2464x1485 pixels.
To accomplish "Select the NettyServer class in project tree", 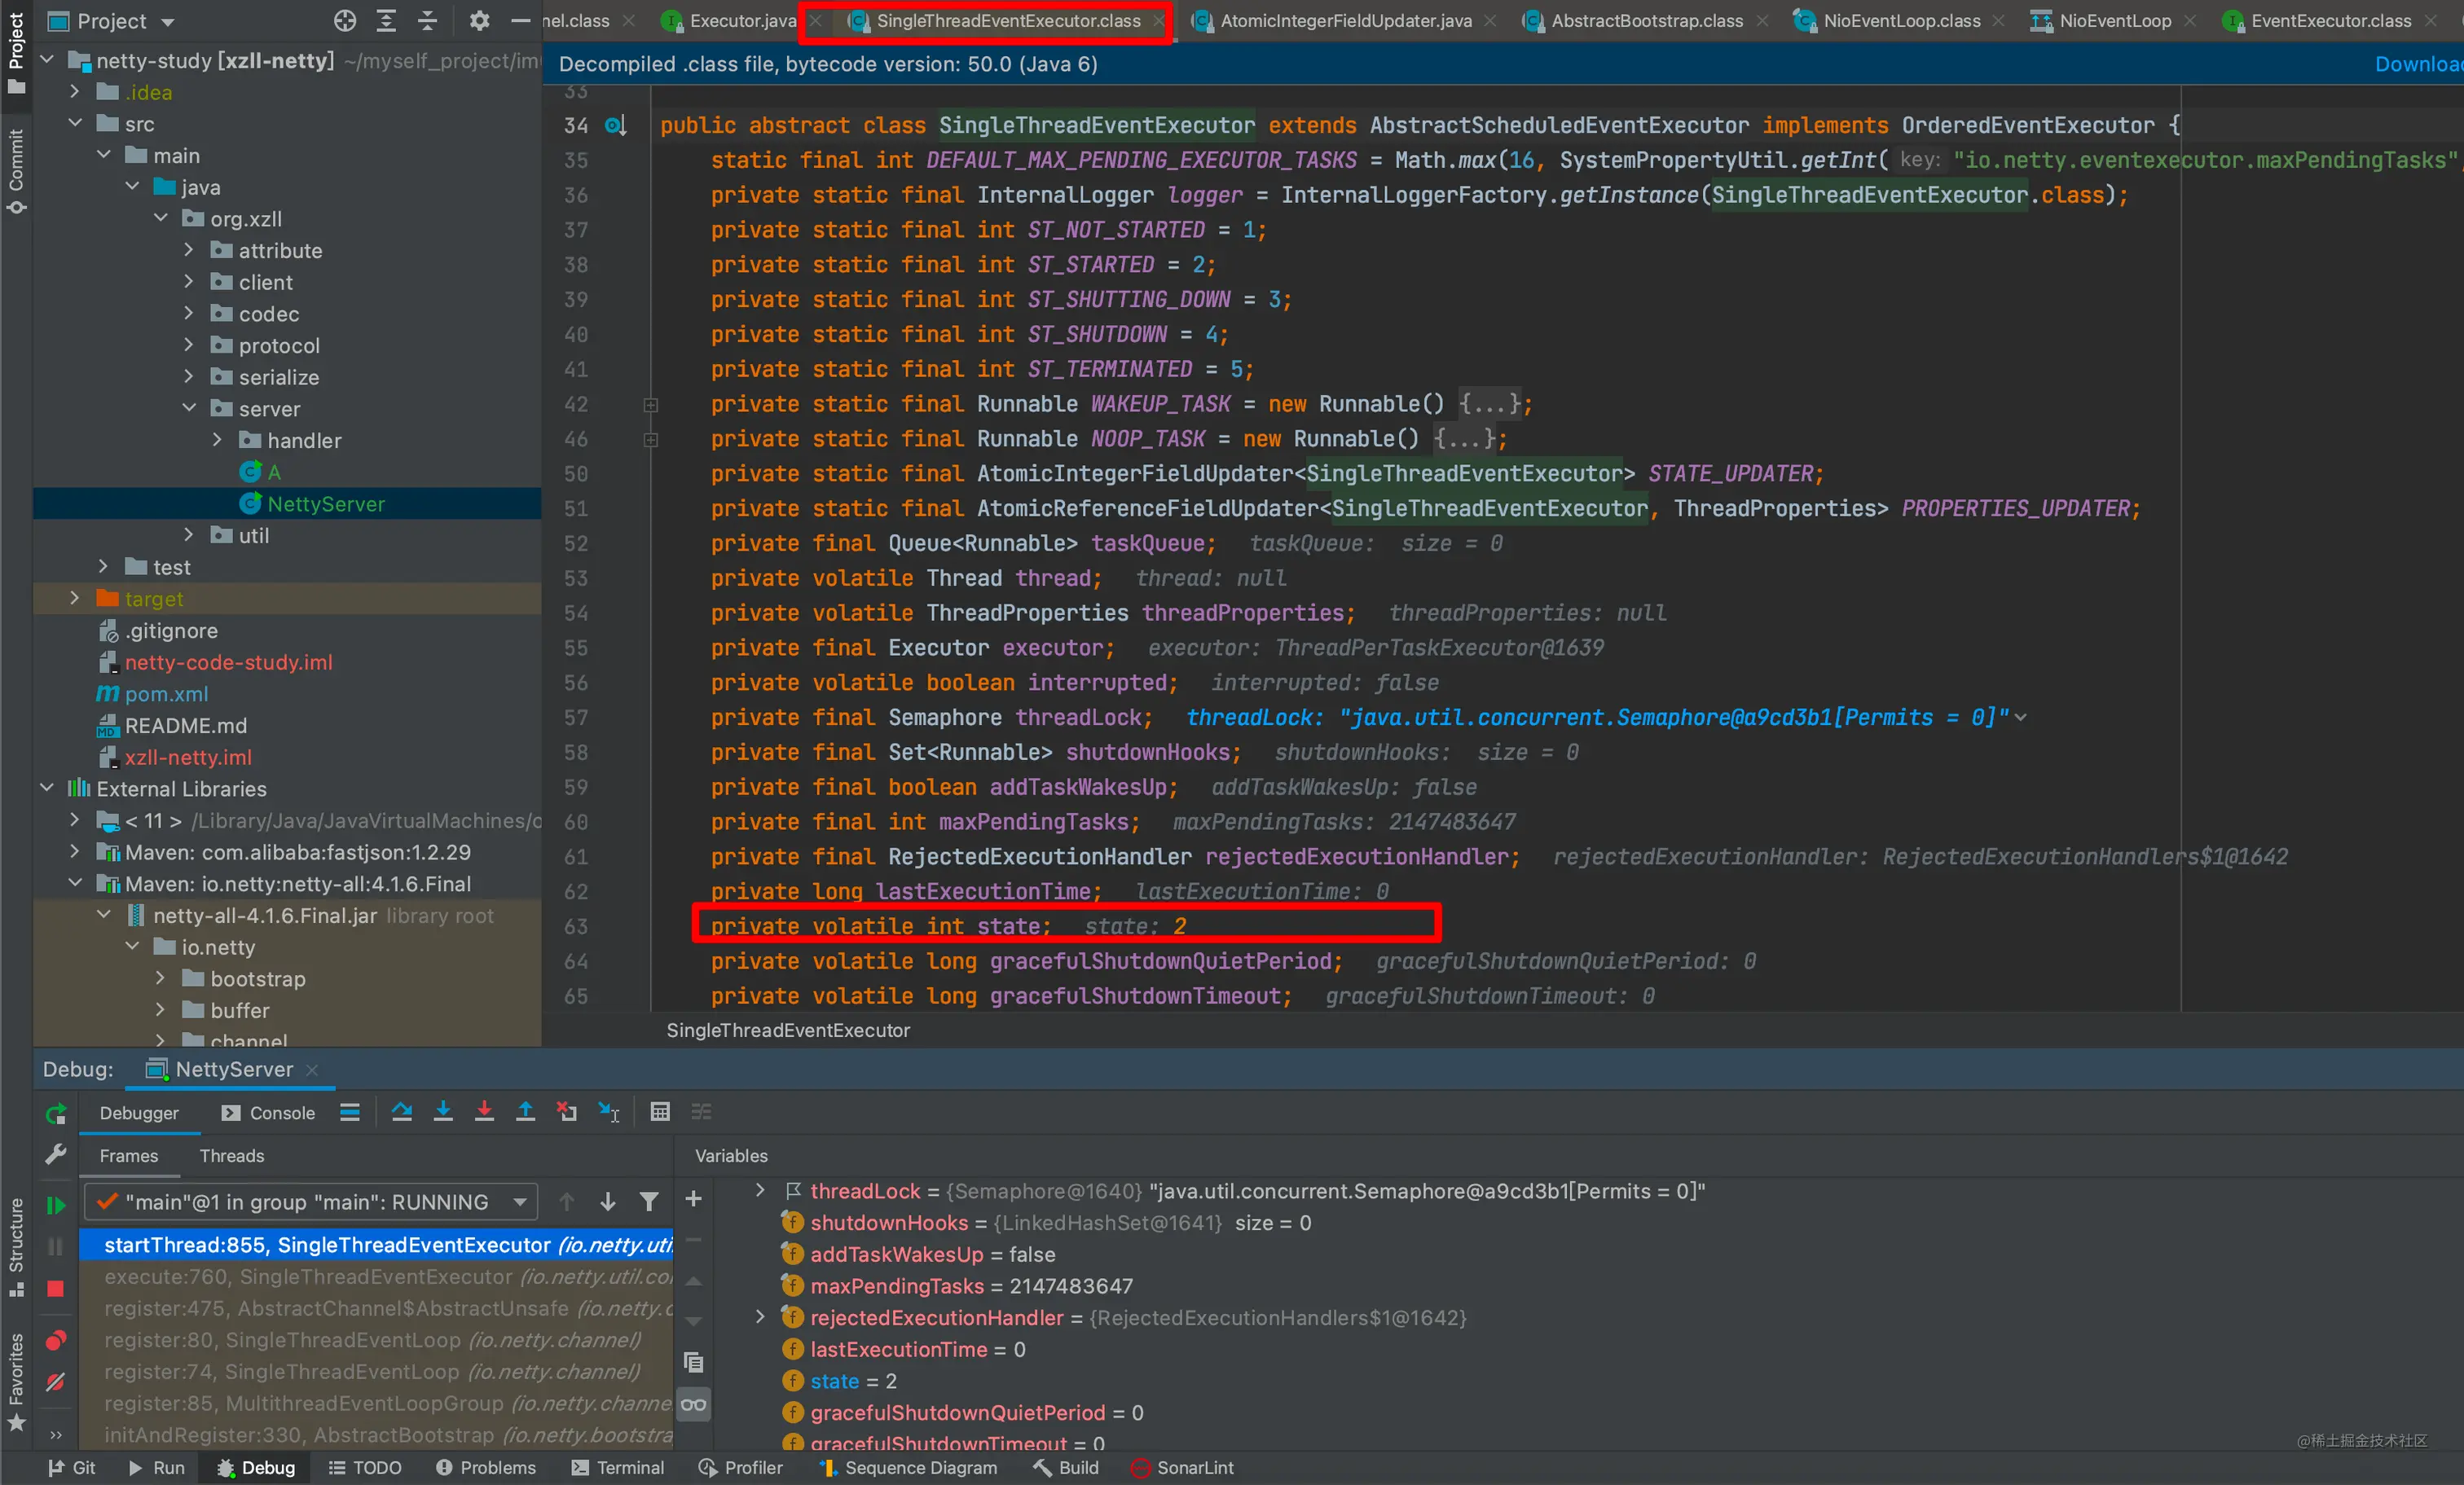I will tap(325, 504).
